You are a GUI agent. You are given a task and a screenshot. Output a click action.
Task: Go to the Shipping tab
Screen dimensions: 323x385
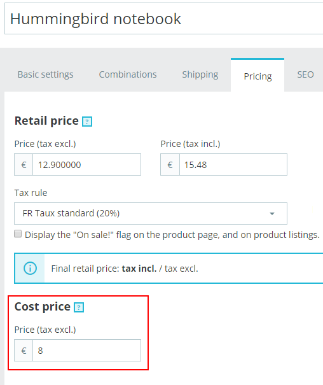coord(200,74)
